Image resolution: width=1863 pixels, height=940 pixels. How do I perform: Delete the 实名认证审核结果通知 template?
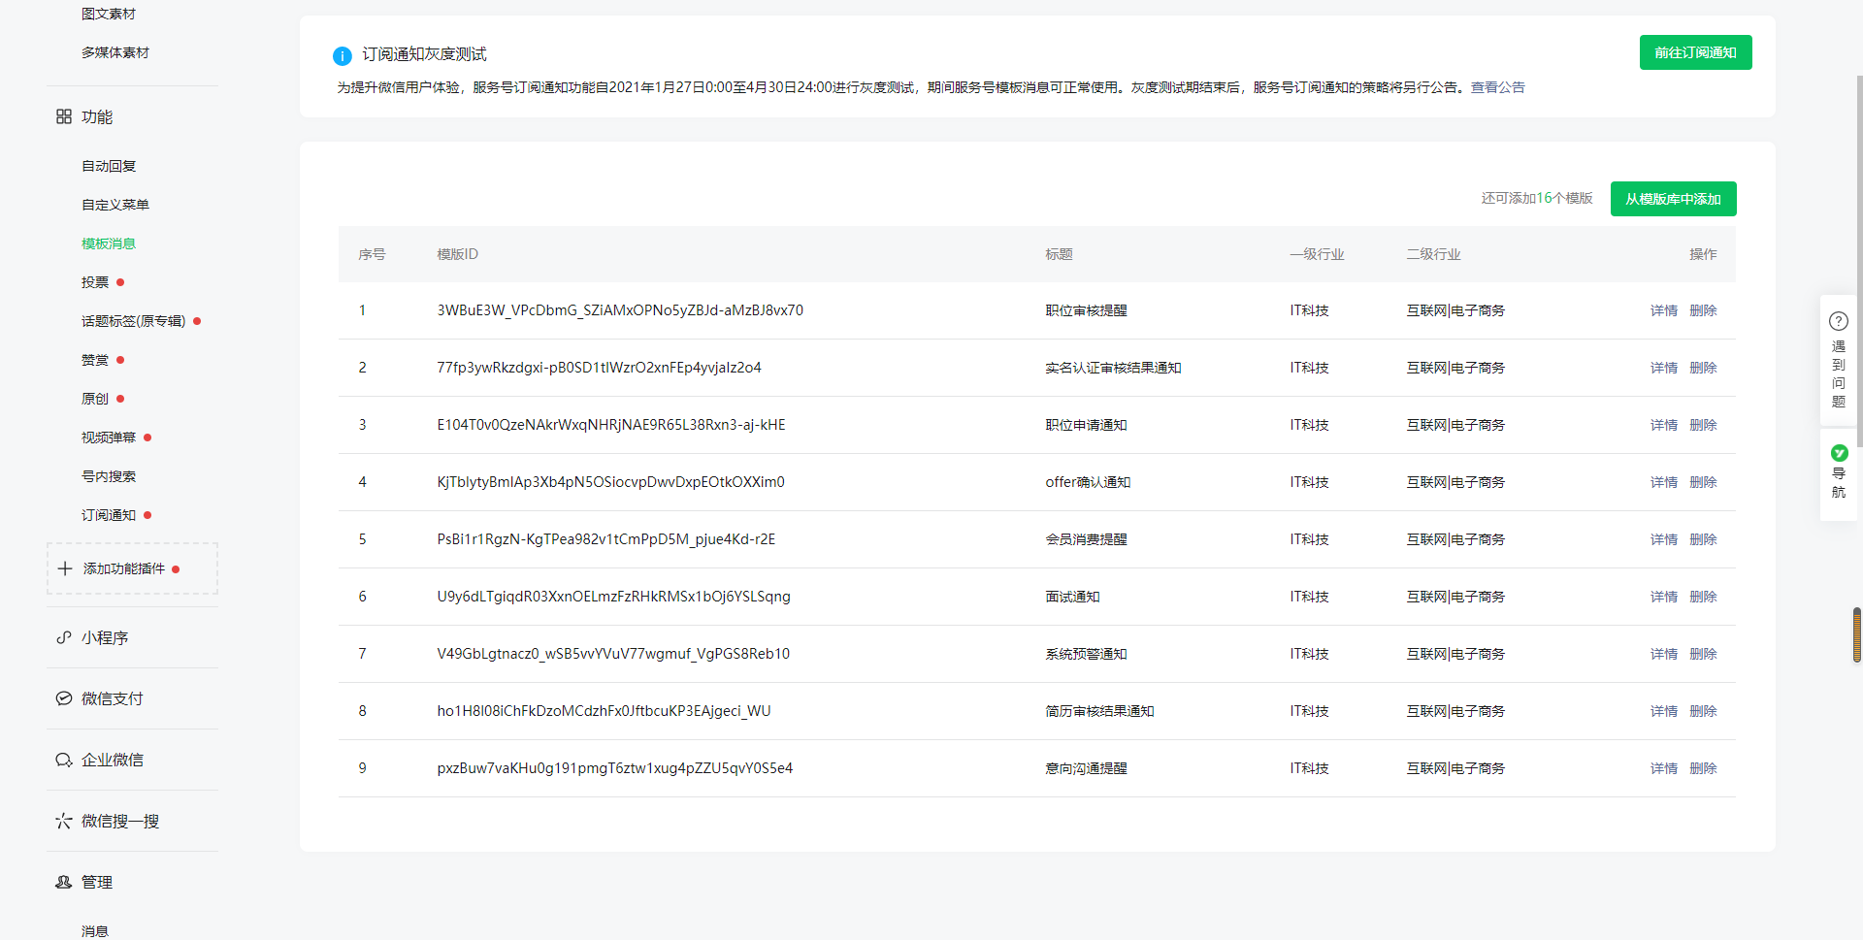(x=1703, y=368)
